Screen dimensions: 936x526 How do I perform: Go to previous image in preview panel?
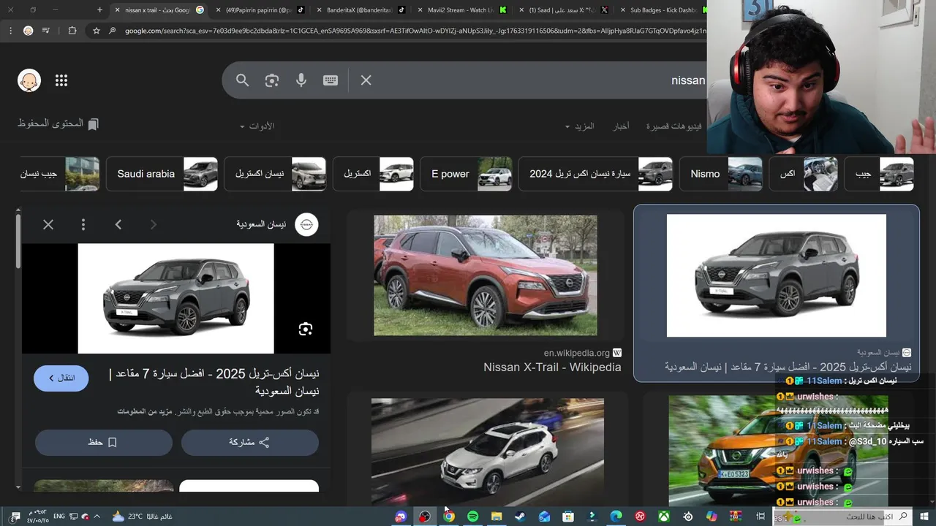click(118, 224)
